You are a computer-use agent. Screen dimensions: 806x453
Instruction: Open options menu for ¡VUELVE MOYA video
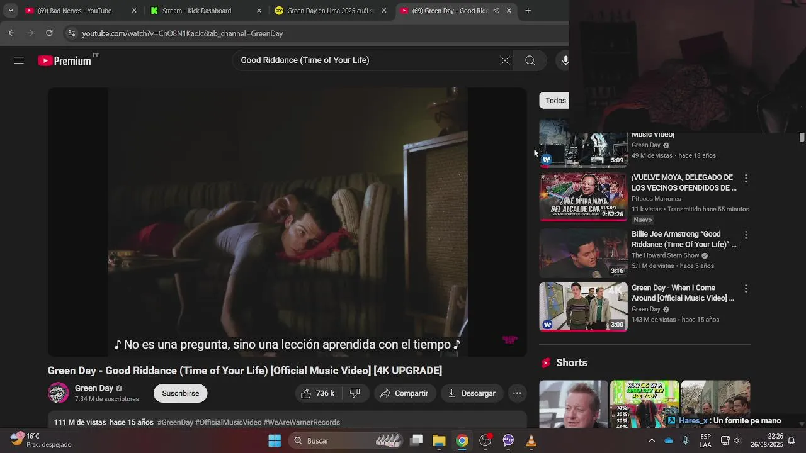(746, 179)
